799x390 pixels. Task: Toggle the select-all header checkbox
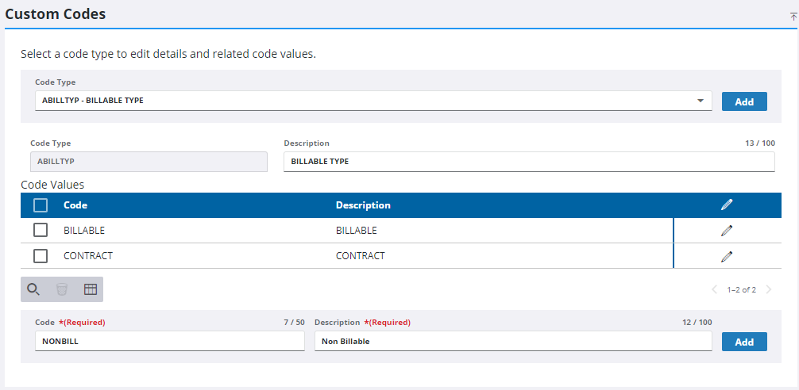click(x=41, y=205)
